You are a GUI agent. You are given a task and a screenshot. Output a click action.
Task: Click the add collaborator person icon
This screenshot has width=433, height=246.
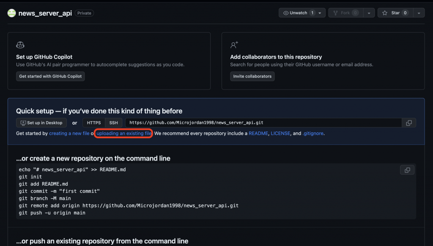click(x=234, y=45)
